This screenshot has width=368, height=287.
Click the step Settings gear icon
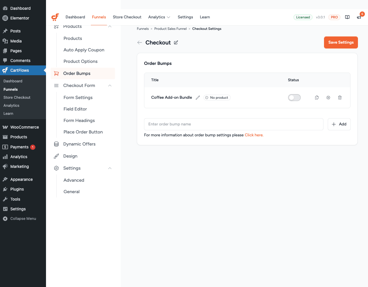click(56, 168)
